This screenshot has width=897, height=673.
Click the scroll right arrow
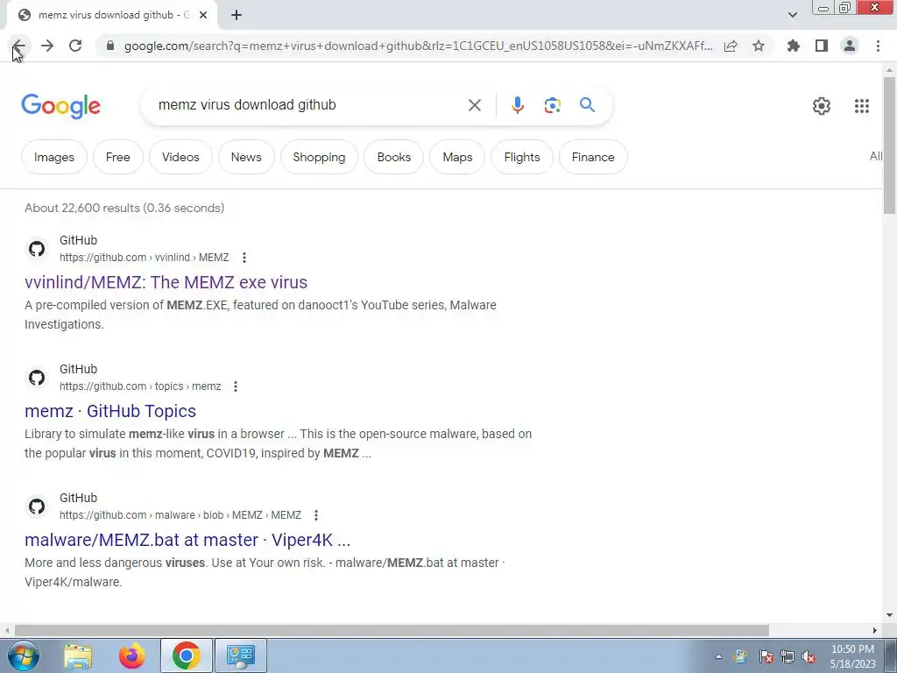coord(875,630)
